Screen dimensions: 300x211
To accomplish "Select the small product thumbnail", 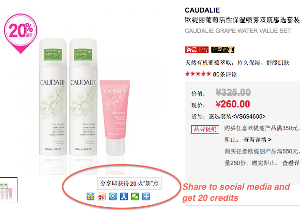I will tap(9, 190).
